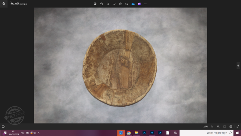Go to the Photos gallery home icon
This screenshot has width=241, height=136.
4,4
